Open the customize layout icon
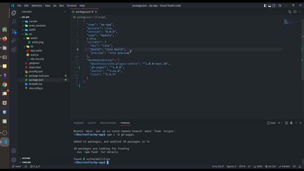This screenshot has width=304, height=171. 280,6
